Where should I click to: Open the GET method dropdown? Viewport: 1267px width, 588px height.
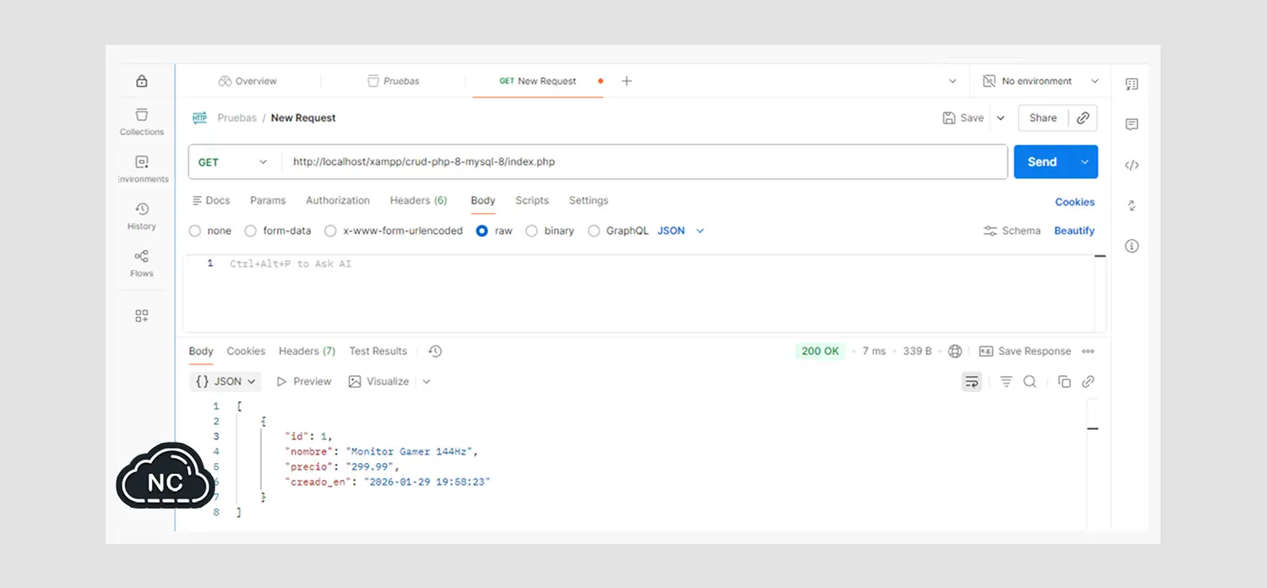click(x=233, y=162)
